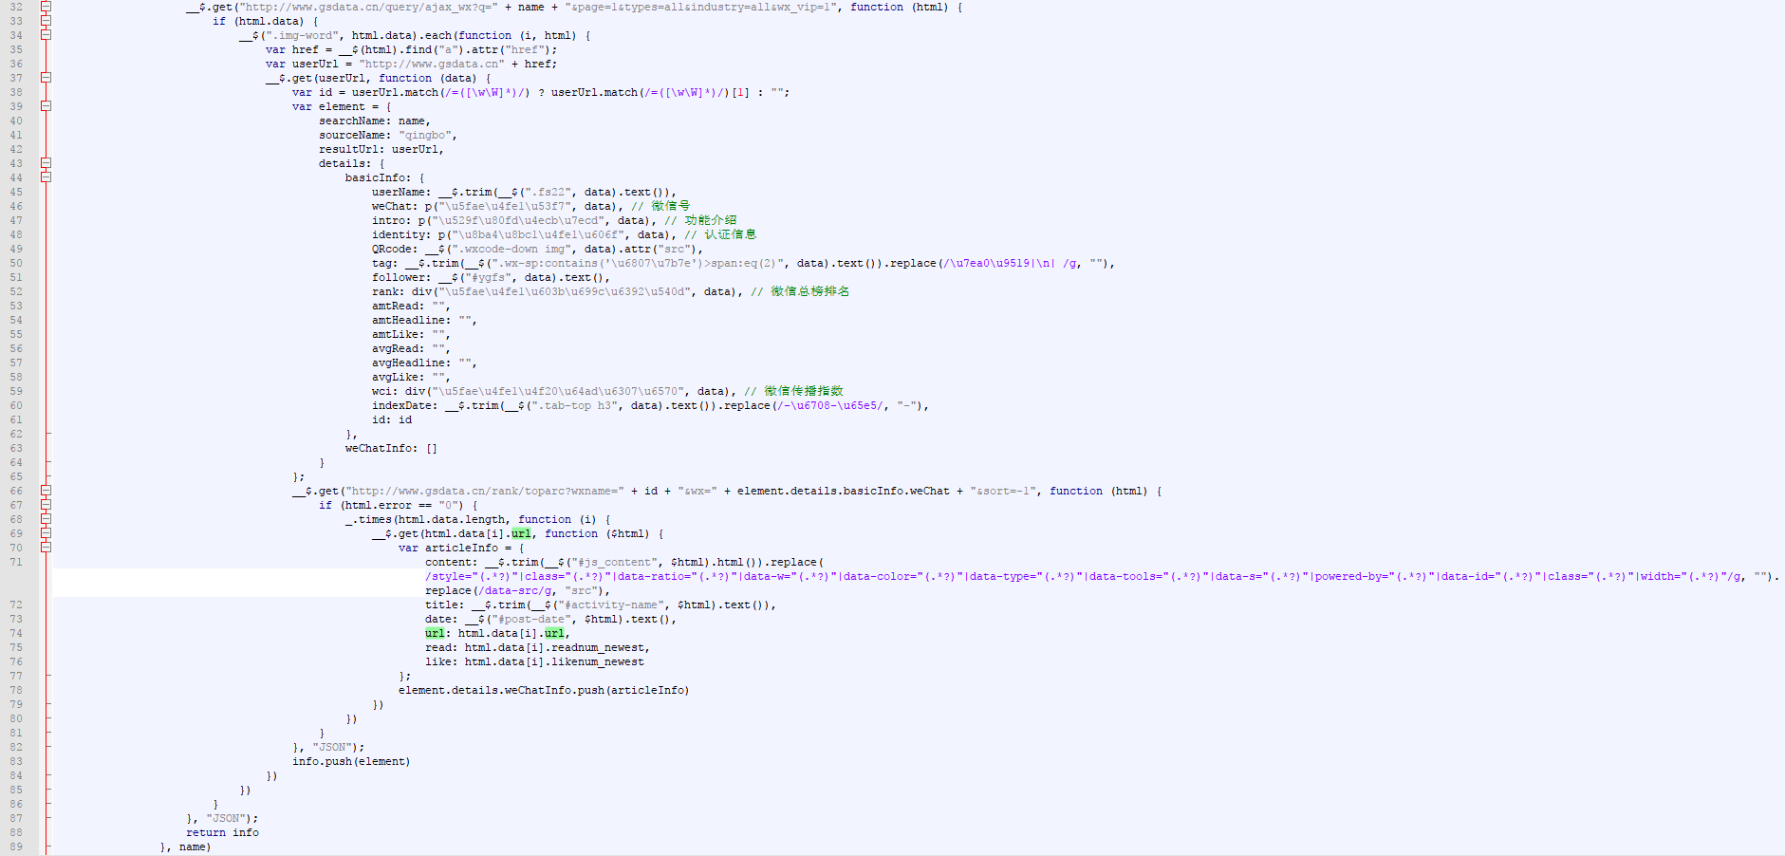Click the "/data-src/g" regex on replace line
This screenshot has width=1785, height=856.
click(x=514, y=590)
